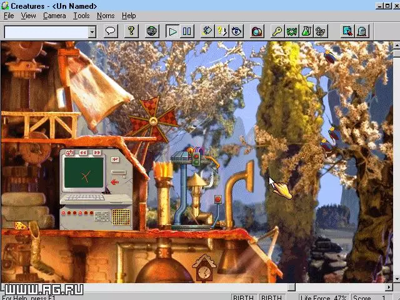Open the Tools menu
Screen dimensions: 400x300
tap(81, 16)
